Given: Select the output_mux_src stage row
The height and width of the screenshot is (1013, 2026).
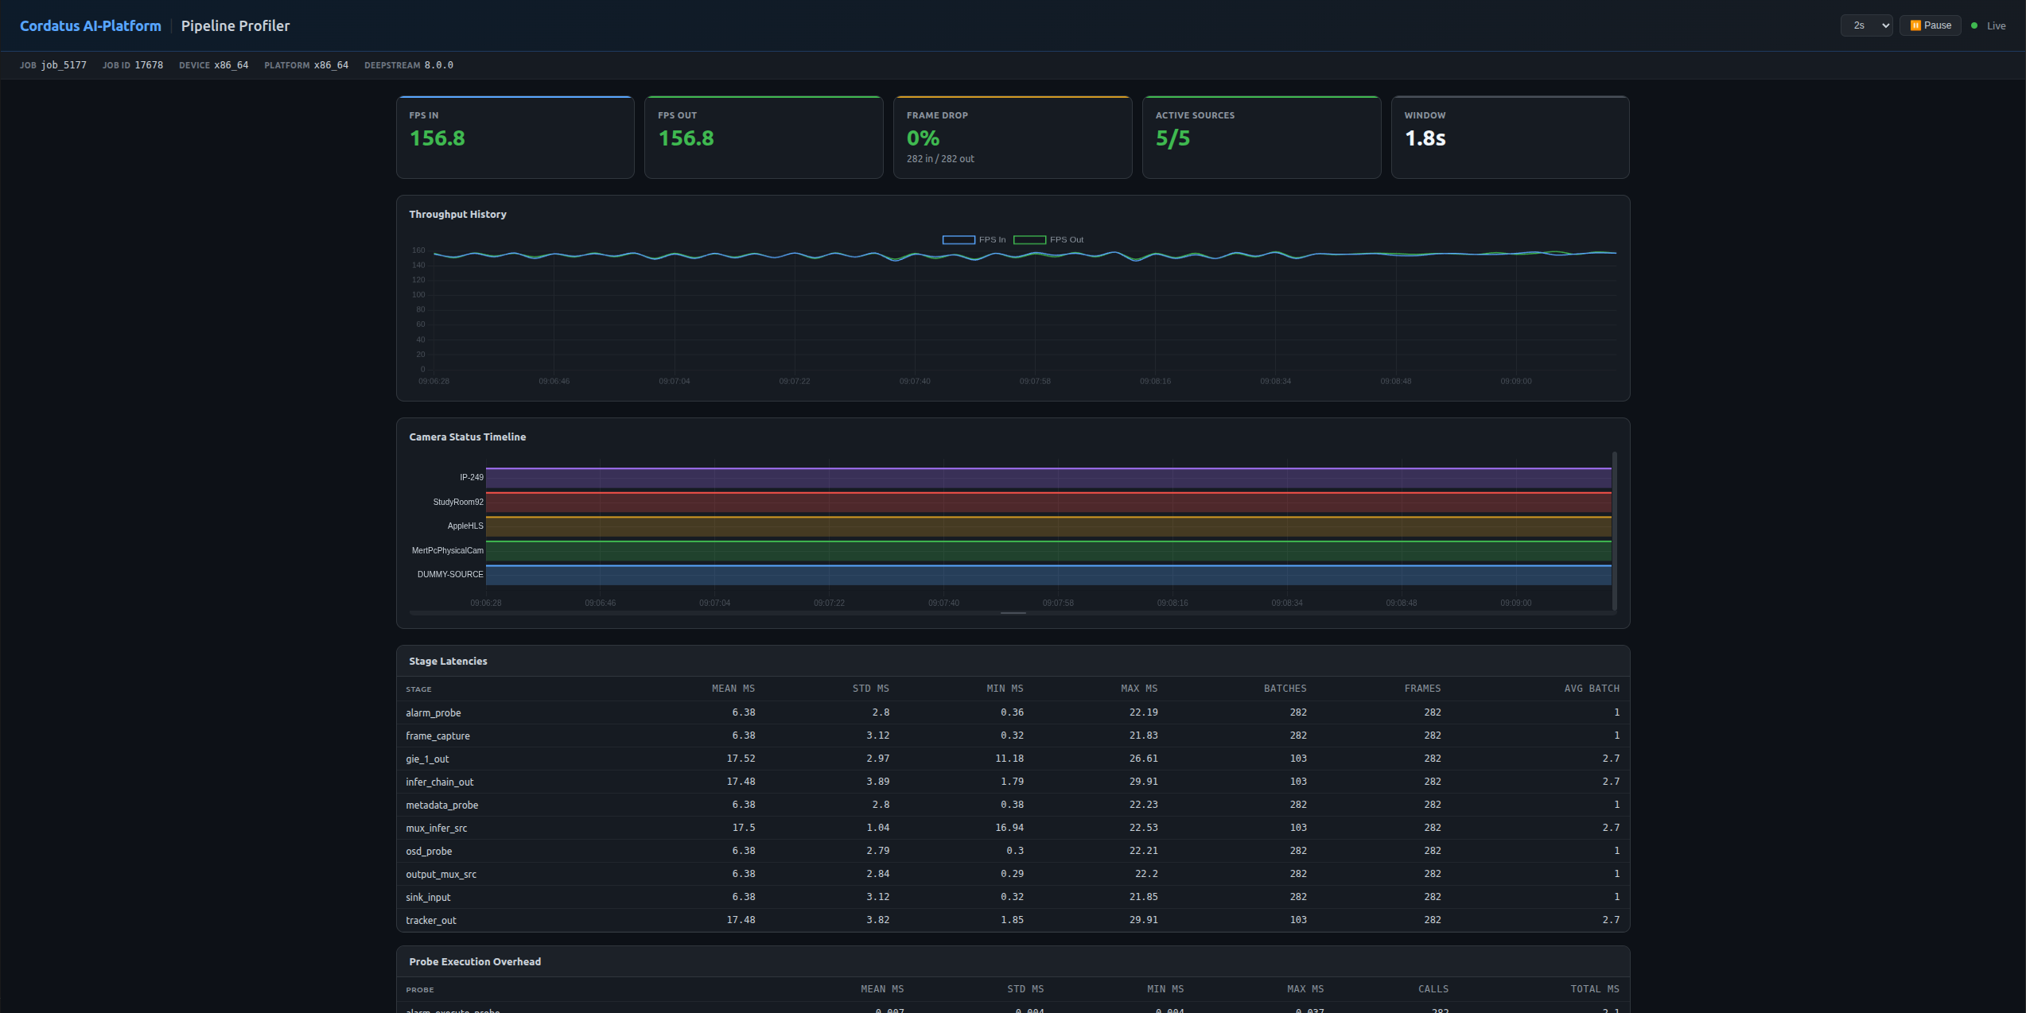Looking at the screenshot, I should [1013, 874].
